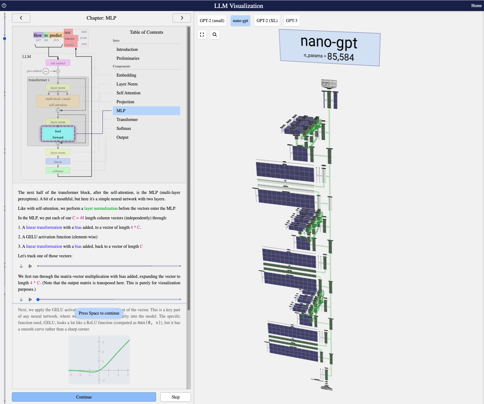484x404 pixels.
Task: Select MLP chapter entry
Action: click(x=147, y=111)
